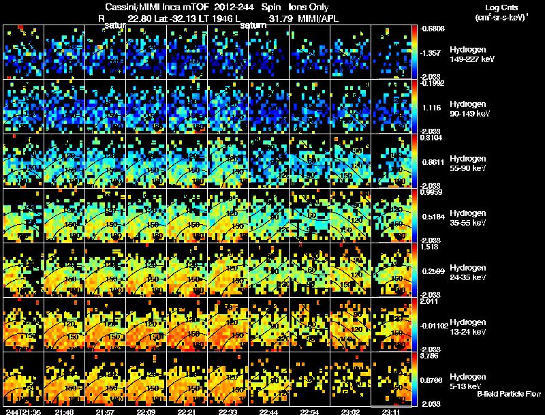Click the color bar beside Hydrogen 55-90 keV

(x=415, y=161)
